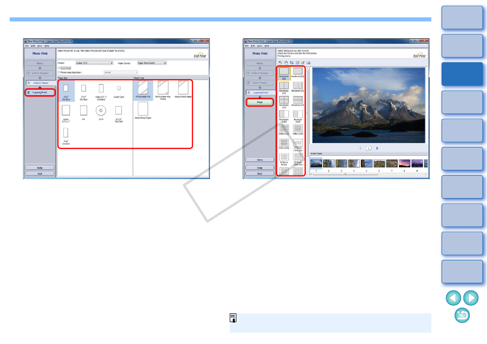Select the CD-R disc icon

pos(101,111)
